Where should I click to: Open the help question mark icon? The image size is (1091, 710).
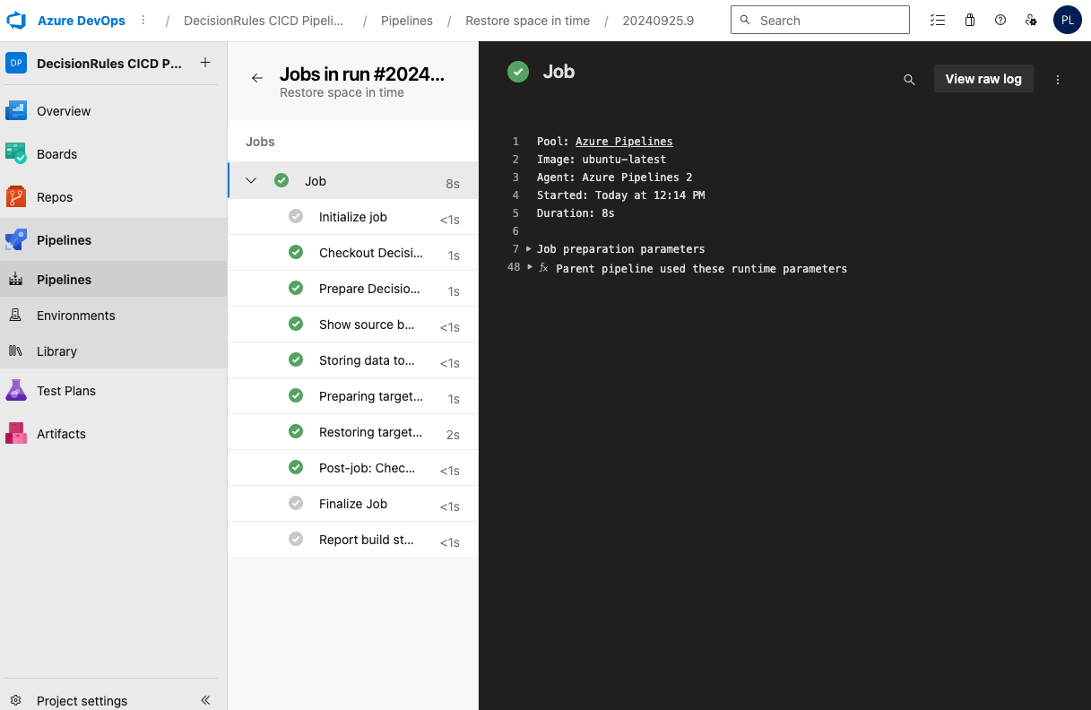coord(1000,20)
